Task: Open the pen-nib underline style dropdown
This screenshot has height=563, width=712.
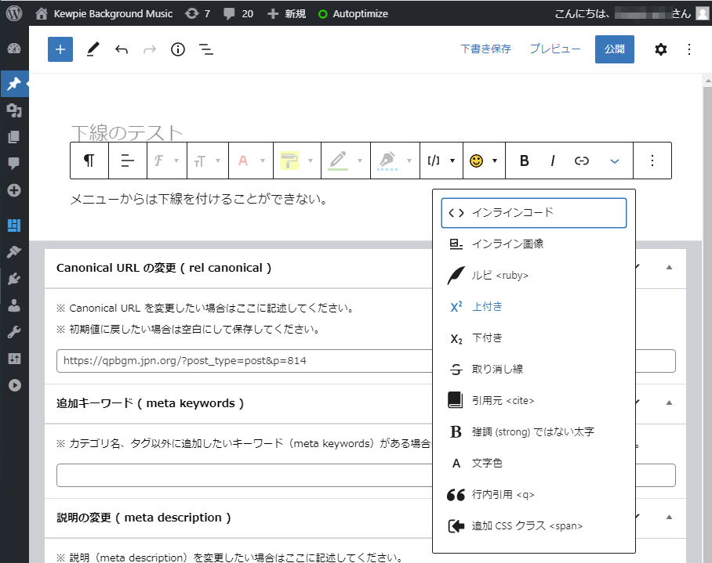Action: (395, 161)
